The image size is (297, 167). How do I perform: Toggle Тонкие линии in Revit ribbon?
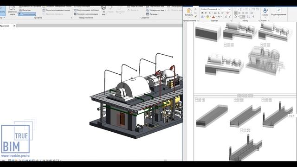[27, 14]
